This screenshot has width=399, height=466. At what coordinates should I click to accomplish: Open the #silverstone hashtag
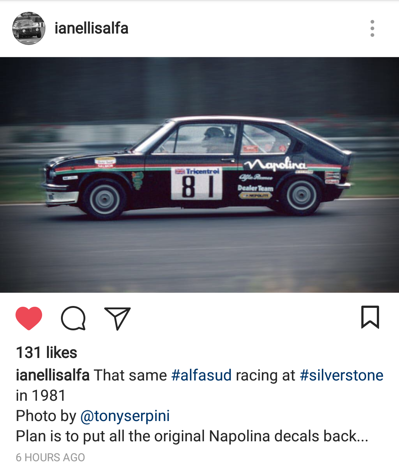[x=341, y=375]
